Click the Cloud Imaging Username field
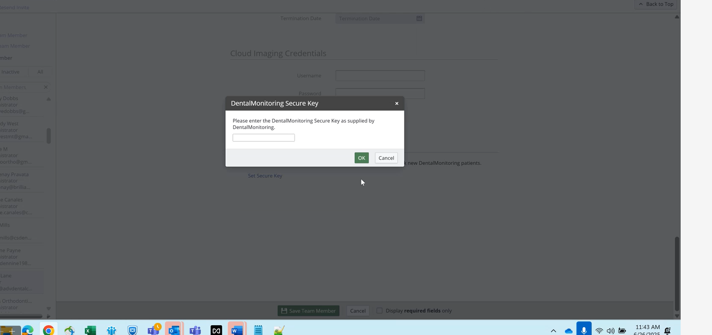The width and height of the screenshot is (712, 335). click(380, 76)
